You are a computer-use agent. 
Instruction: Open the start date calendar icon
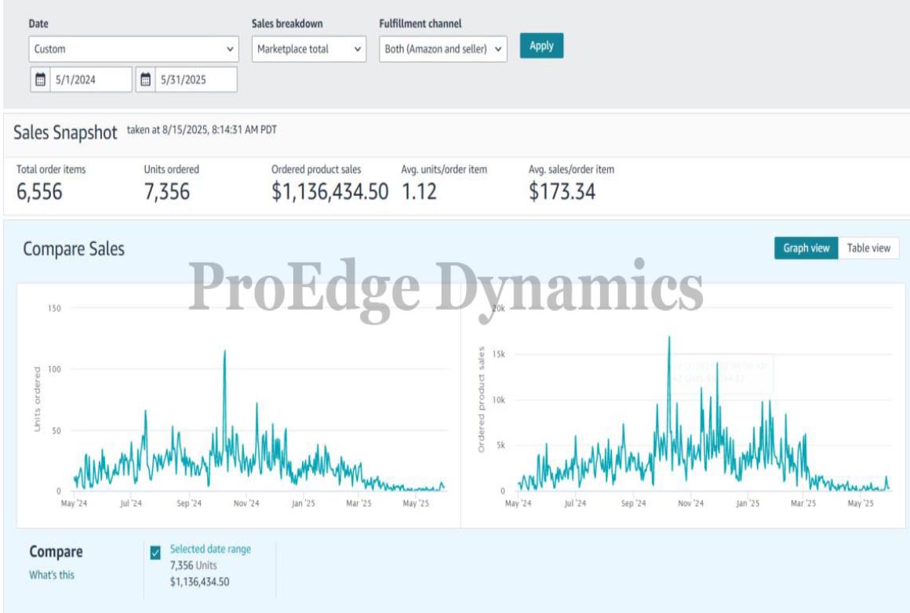point(41,79)
